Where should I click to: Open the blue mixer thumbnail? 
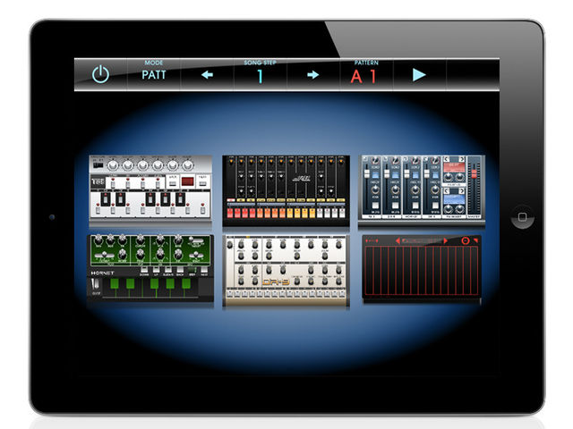[422, 188]
